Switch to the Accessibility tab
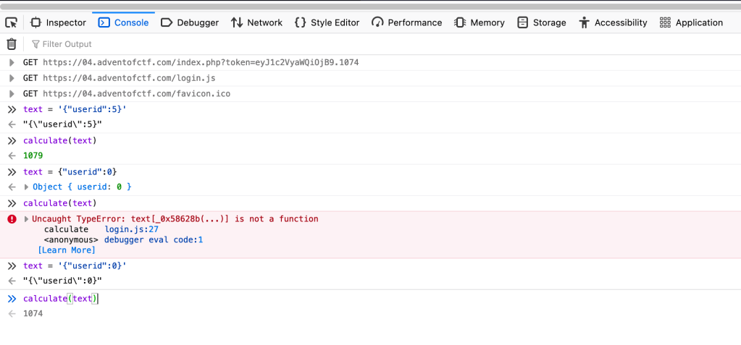This screenshot has height=345, width=741. tap(613, 22)
